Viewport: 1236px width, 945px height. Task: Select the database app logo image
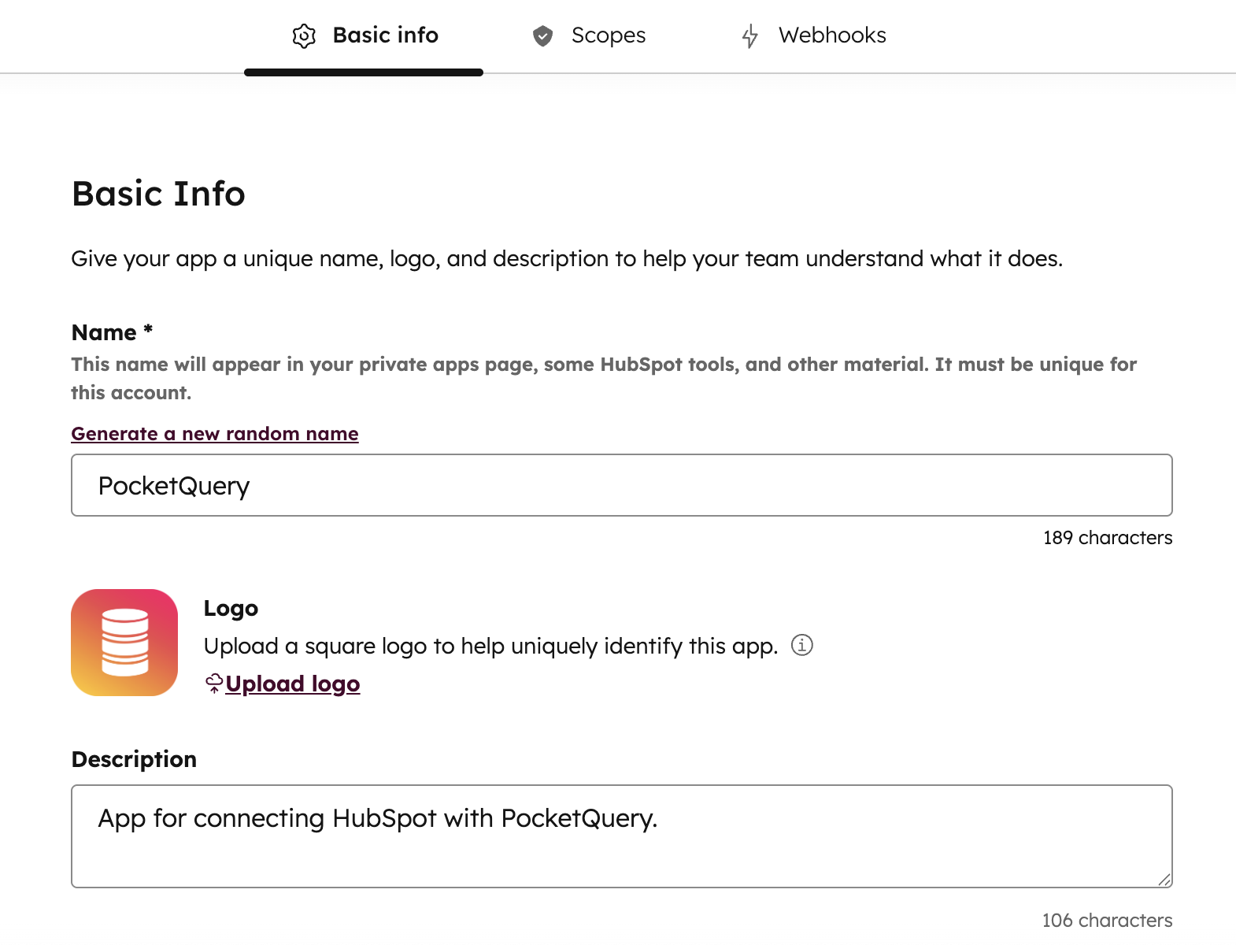click(124, 643)
